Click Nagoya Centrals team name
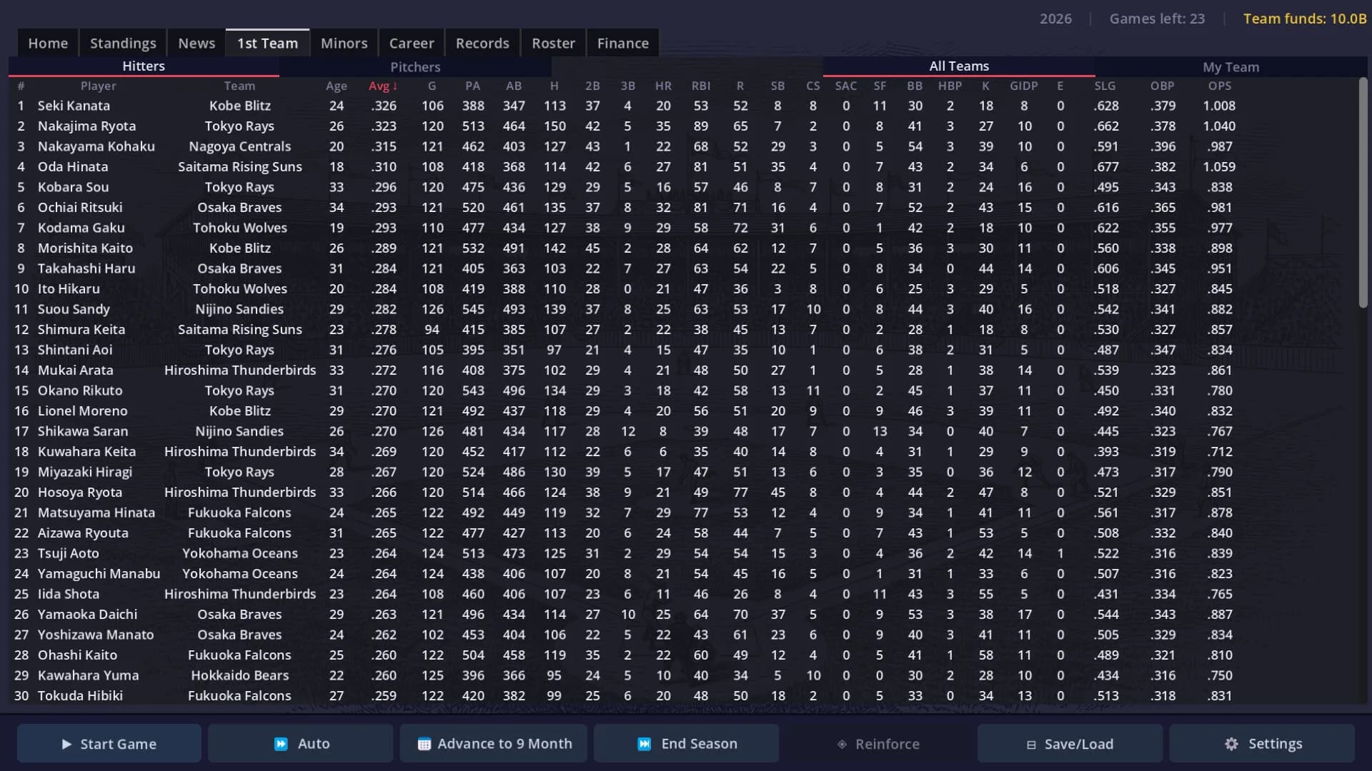 click(x=239, y=146)
